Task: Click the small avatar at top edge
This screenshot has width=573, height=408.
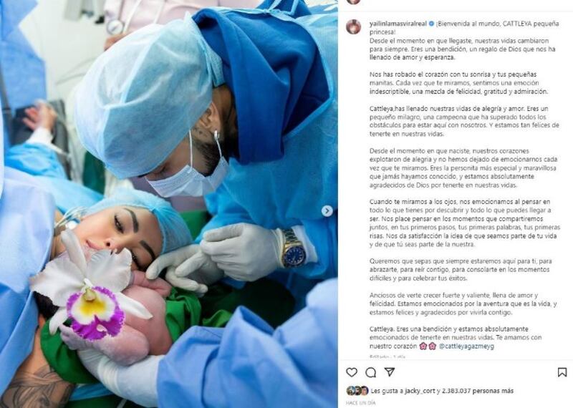Action: click(x=353, y=1)
